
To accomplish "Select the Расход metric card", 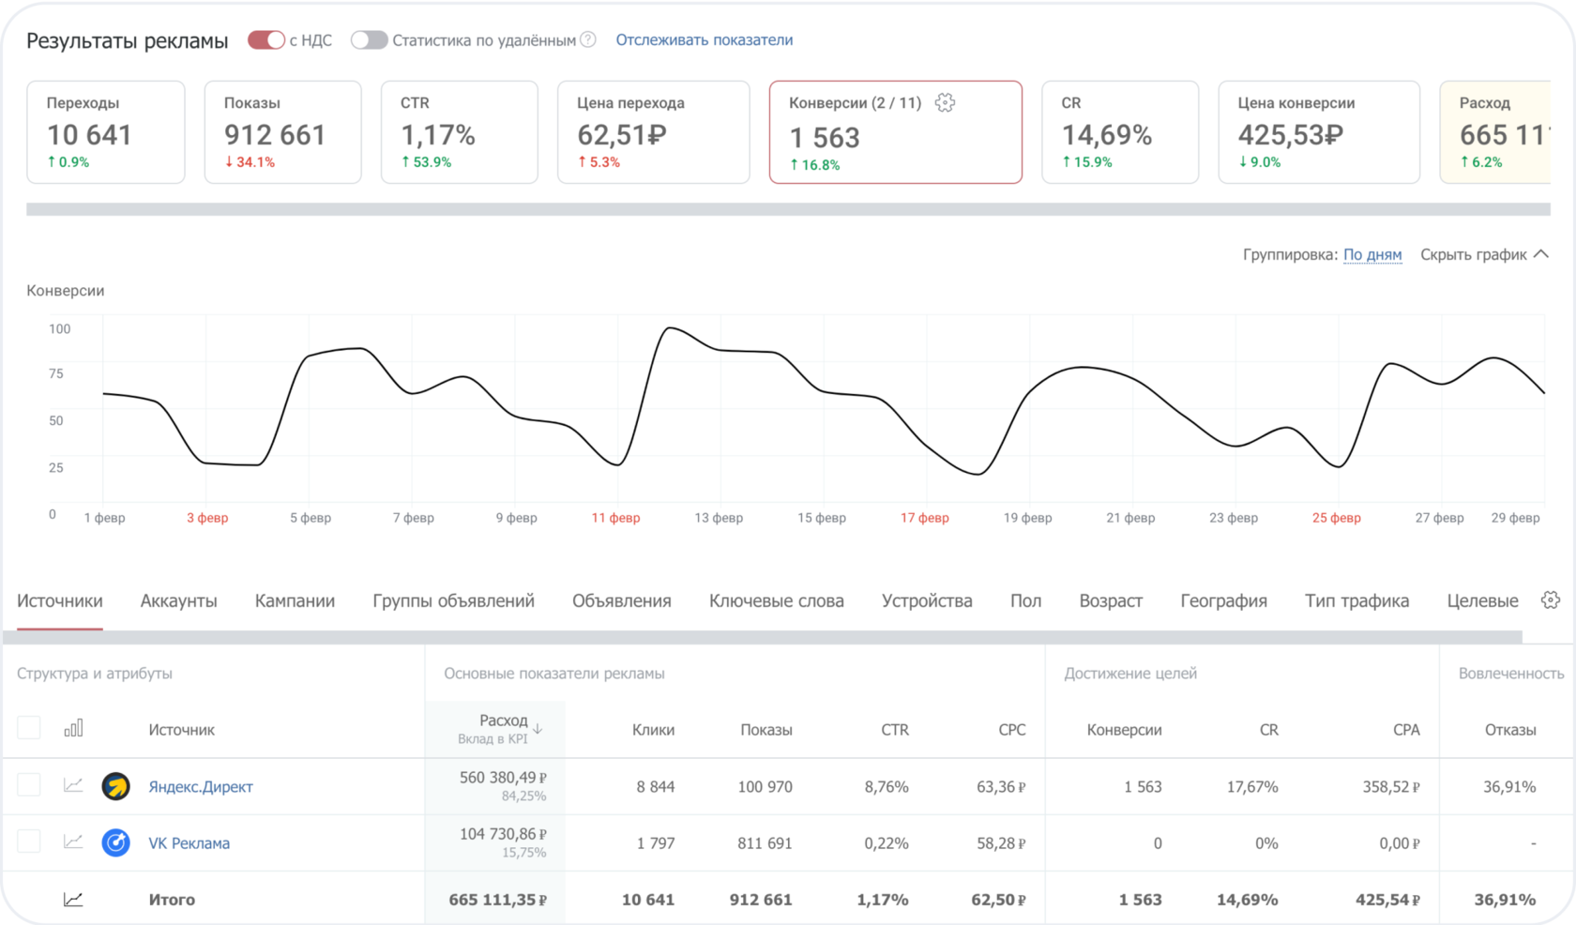I will pyautogui.click(x=1495, y=132).
